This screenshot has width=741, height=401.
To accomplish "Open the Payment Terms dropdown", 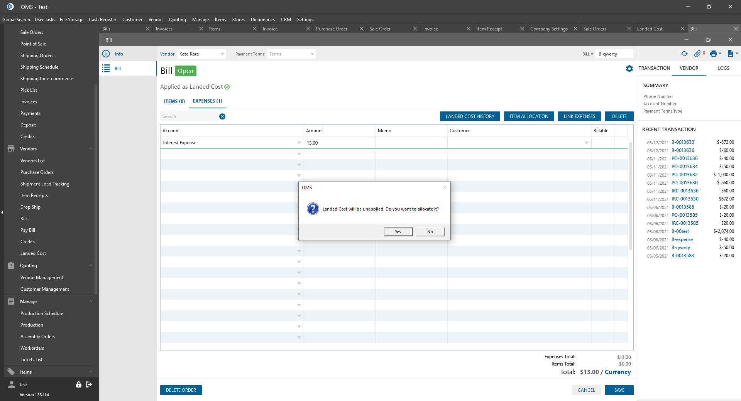I will 312,54.
